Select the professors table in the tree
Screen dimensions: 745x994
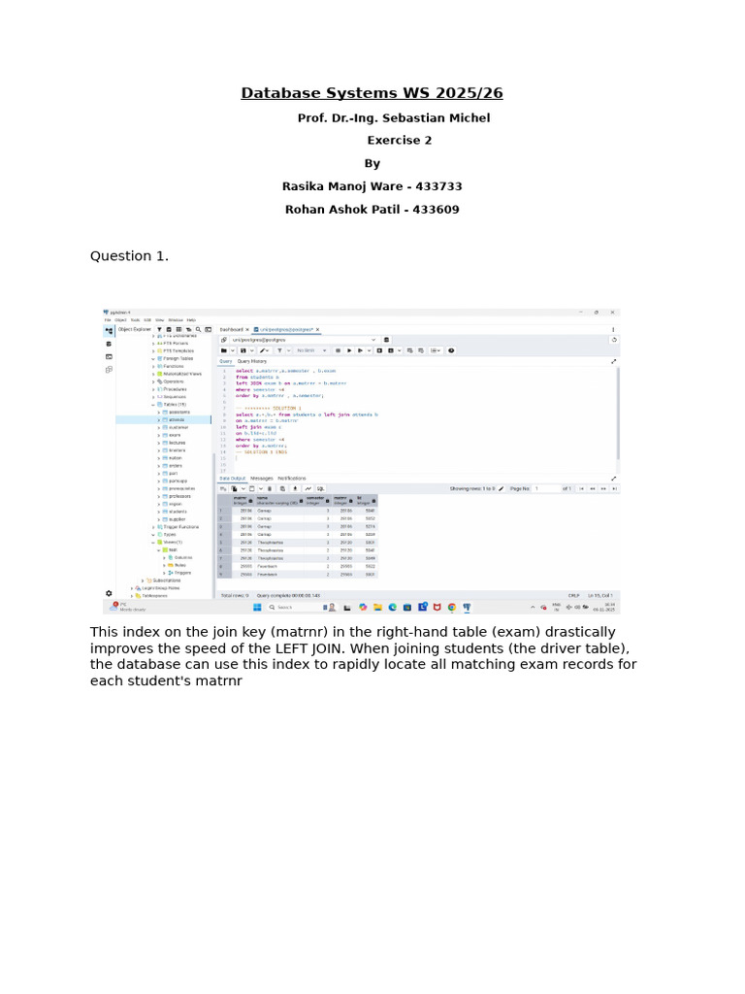point(179,496)
